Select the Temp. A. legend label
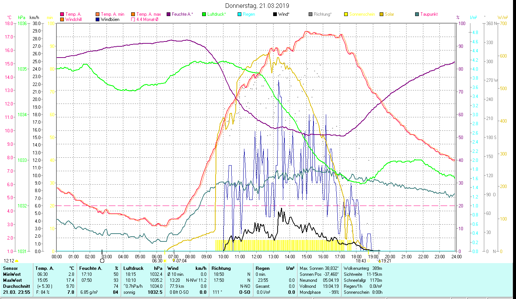The width and height of the screenshot is (516, 299). click(73, 14)
